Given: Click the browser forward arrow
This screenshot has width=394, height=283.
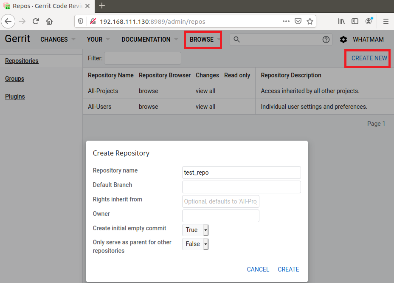Looking at the screenshot, I should (x=22, y=21).
